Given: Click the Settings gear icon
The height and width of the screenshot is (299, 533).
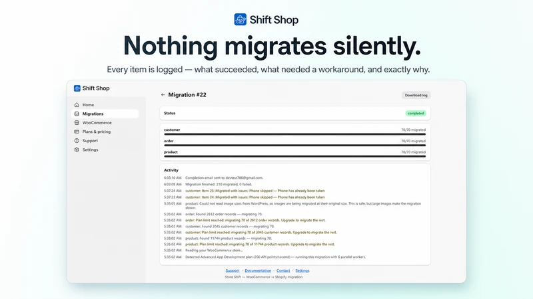Looking at the screenshot, I should (77, 149).
